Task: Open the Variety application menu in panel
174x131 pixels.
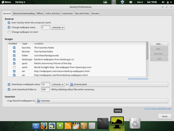Action: pos(20,2)
